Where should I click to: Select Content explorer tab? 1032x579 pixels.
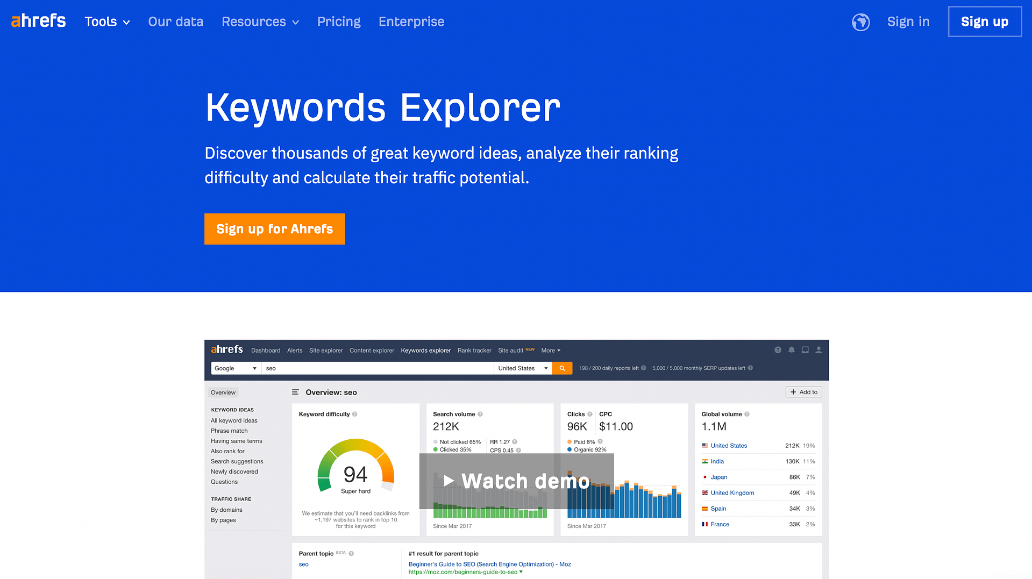coord(372,351)
